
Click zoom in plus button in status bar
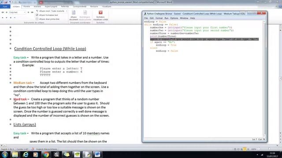[x=280, y=149]
